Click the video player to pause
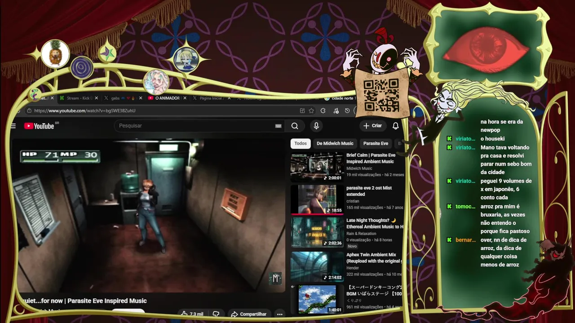 pos(148,215)
